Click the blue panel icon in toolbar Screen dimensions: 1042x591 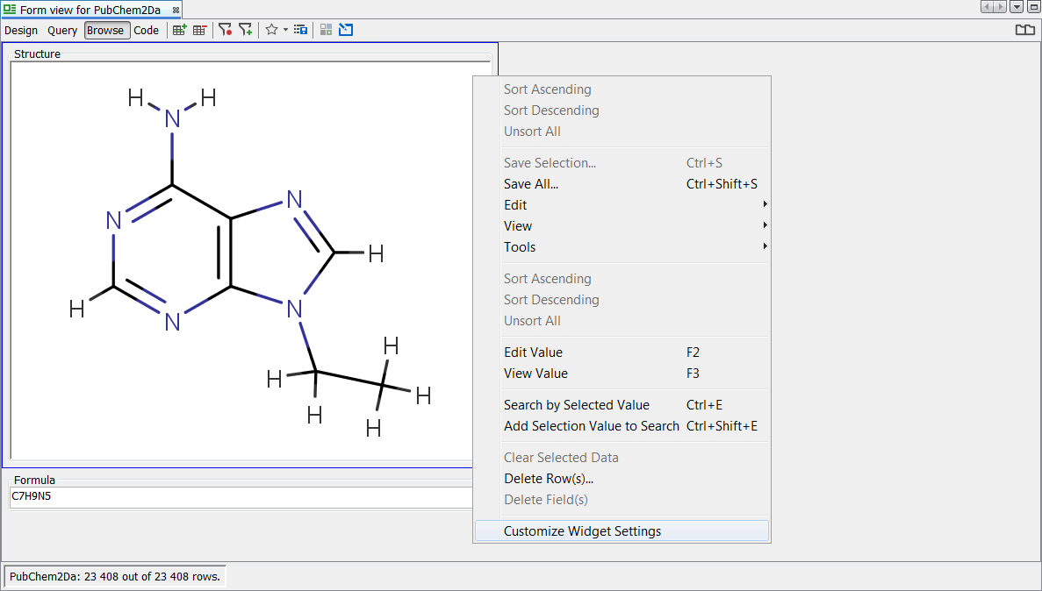(x=346, y=30)
